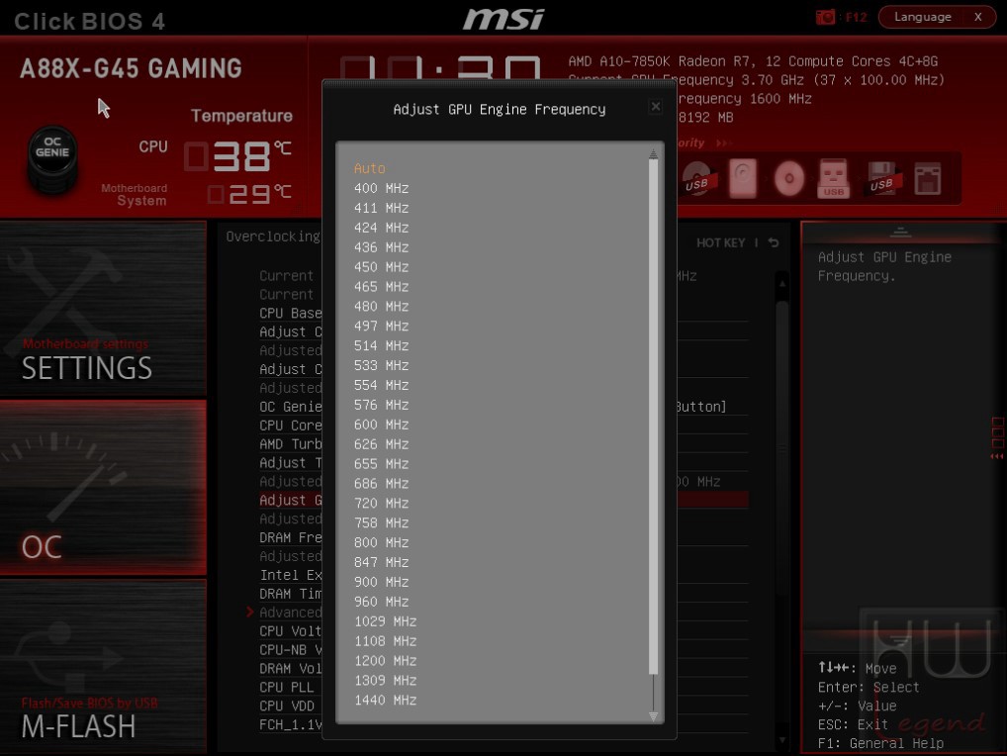Click the frequency list scroll-down arrow
1007x756 pixels.
pyautogui.click(x=653, y=716)
